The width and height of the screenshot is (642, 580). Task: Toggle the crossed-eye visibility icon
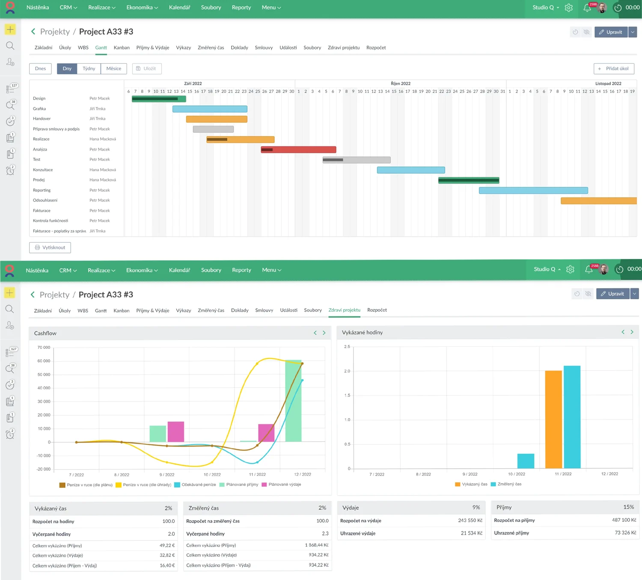coord(587,32)
